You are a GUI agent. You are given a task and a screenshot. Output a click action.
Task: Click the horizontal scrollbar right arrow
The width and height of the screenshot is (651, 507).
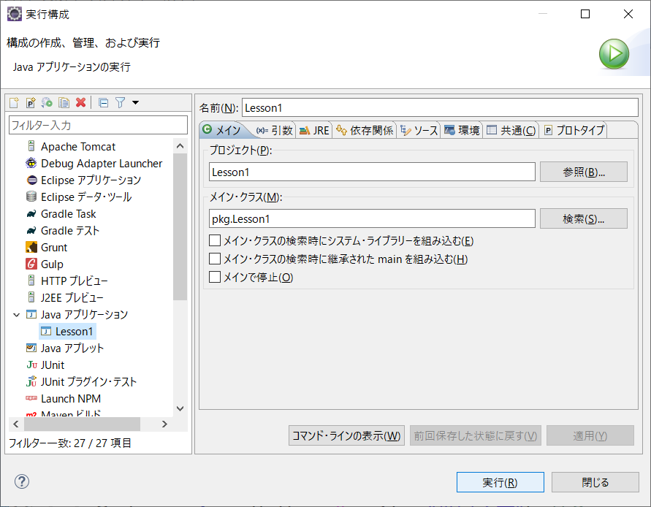pyautogui.click(x=165, y=424)
